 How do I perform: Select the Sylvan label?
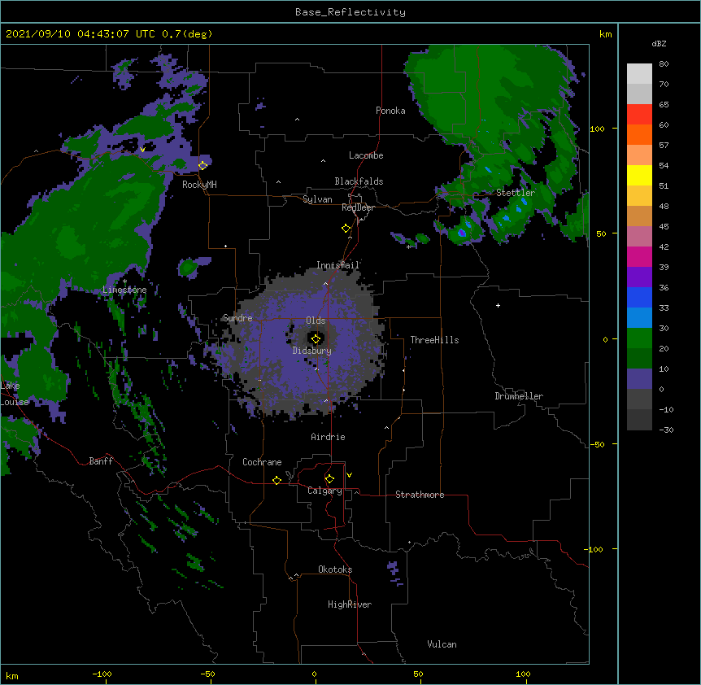(x=317, y=199)
